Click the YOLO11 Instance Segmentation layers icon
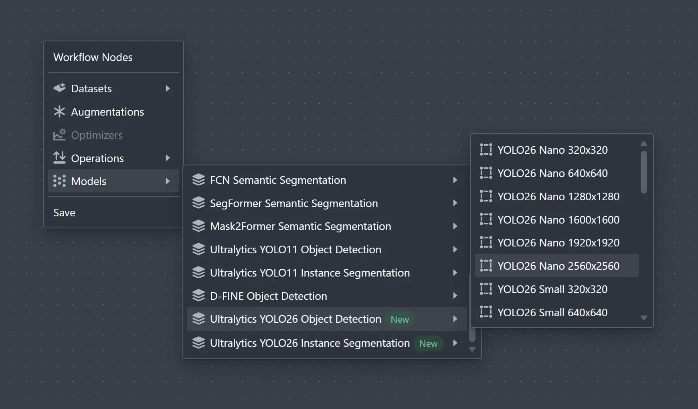The width and height of the screenshot is (698, 409). [198, 273]
